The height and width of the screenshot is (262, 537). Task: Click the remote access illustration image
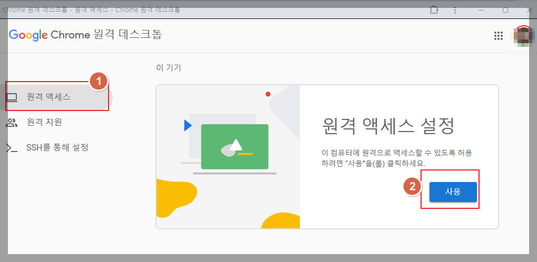[228, 157]
